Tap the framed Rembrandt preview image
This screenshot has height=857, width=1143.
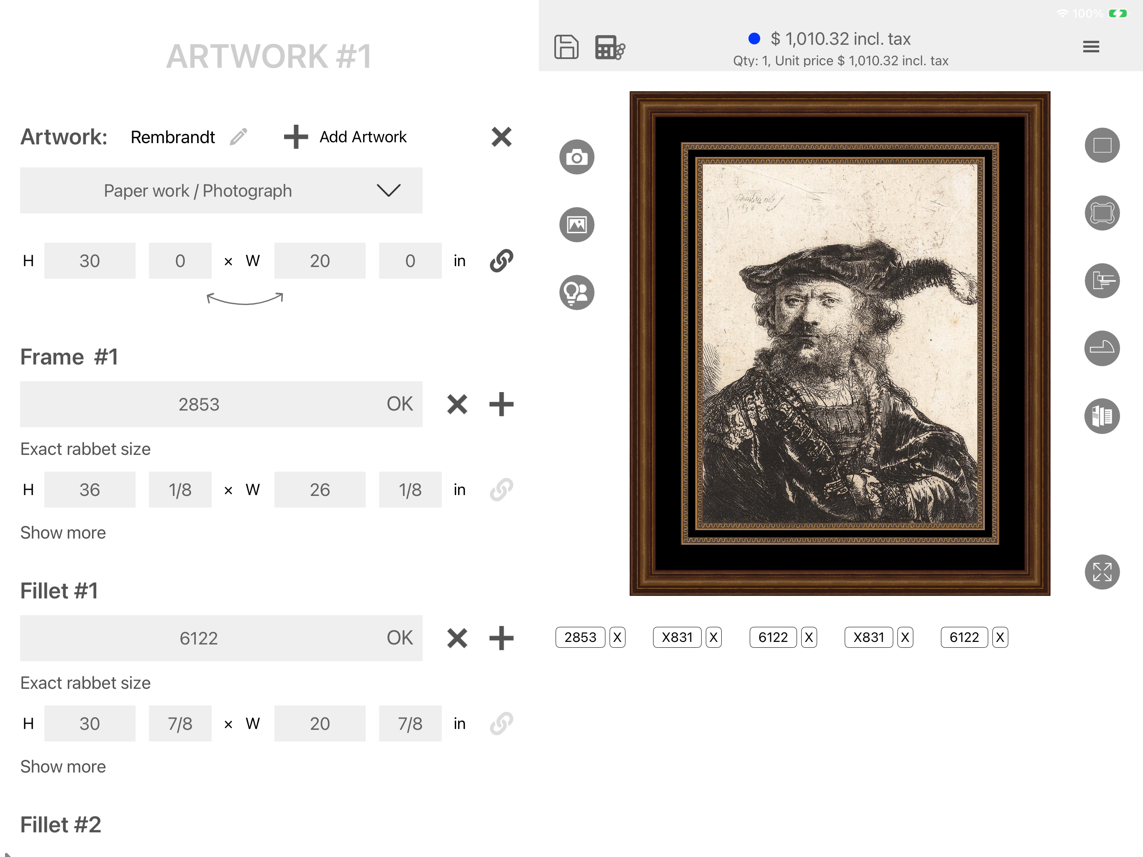[840, 344]
